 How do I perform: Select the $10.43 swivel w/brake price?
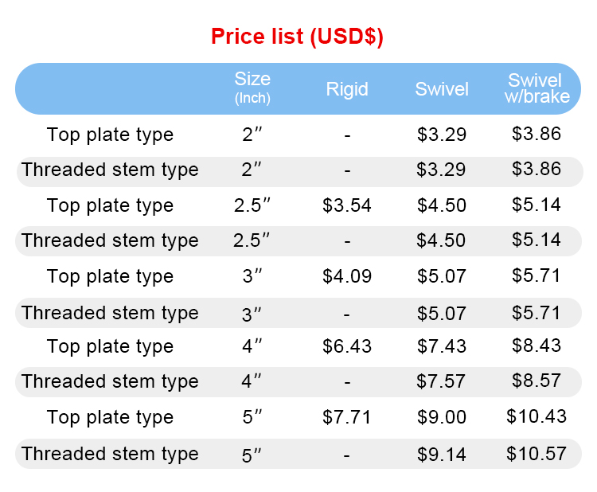pos(537,416)
